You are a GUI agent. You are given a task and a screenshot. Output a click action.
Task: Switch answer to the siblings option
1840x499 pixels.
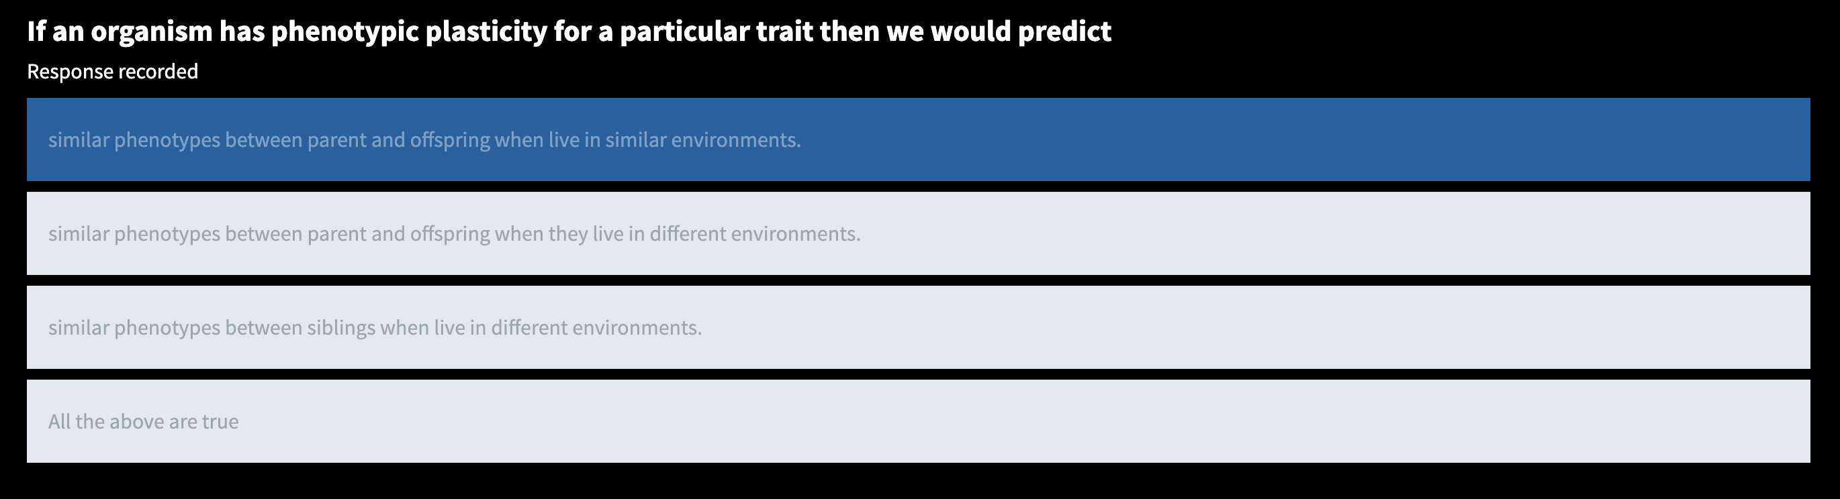coord(919,328)
